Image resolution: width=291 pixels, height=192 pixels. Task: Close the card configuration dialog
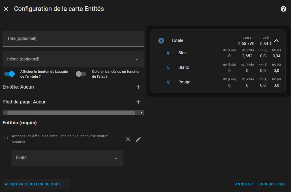pos(6,9)
